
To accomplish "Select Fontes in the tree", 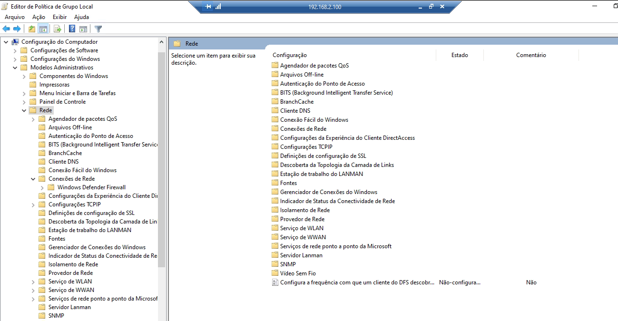I will 57,239.
